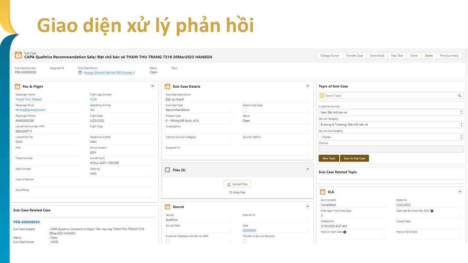Click the edit pencil for Sub-Case Description
This screenshot has width=468, height=263.
pos(307,99)
